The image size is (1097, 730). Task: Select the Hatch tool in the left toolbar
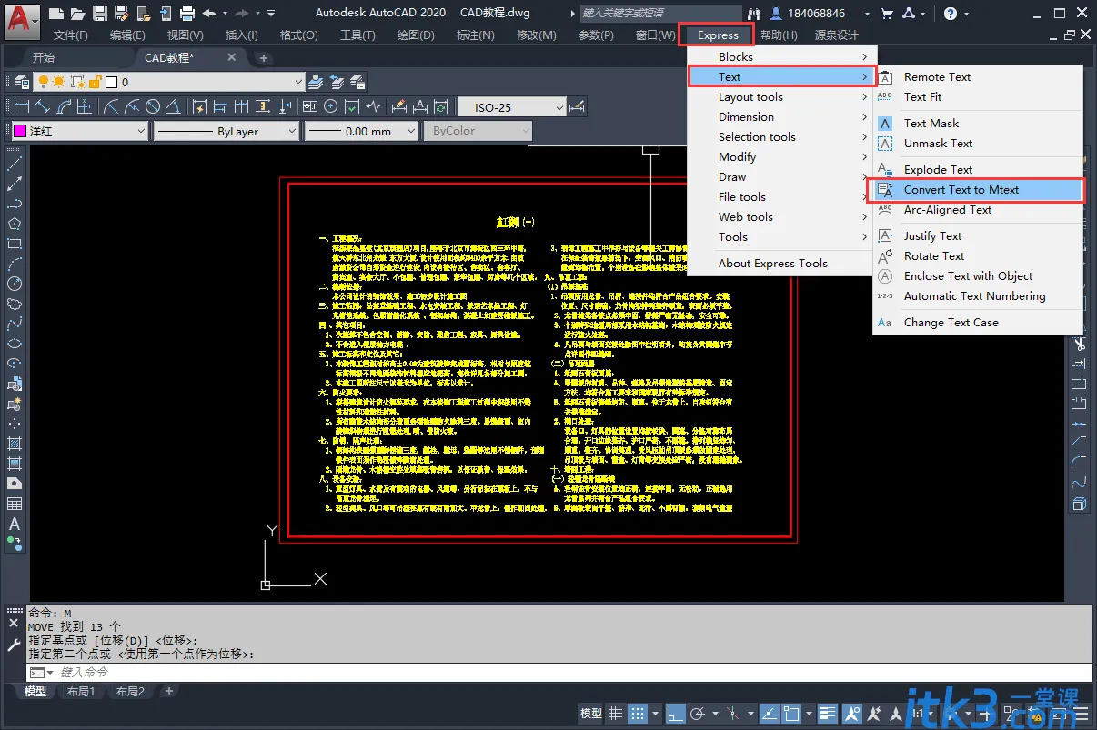click(x=15, y=444)
